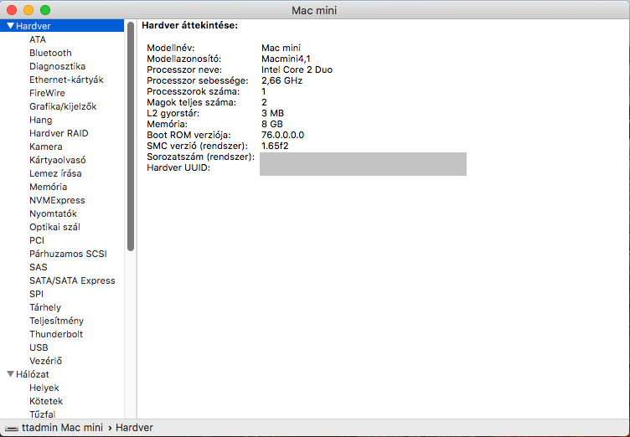Open Thunderbolt in sidebar
The height and width of the screenshot is (437, 630).
[x=56, y=334]
